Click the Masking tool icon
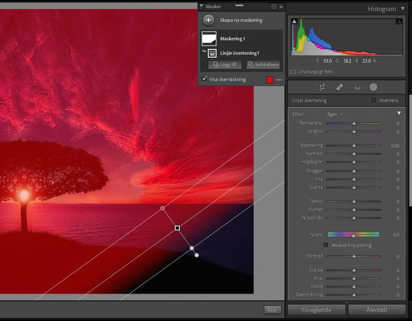412x321 pixels. coord(373,87)
